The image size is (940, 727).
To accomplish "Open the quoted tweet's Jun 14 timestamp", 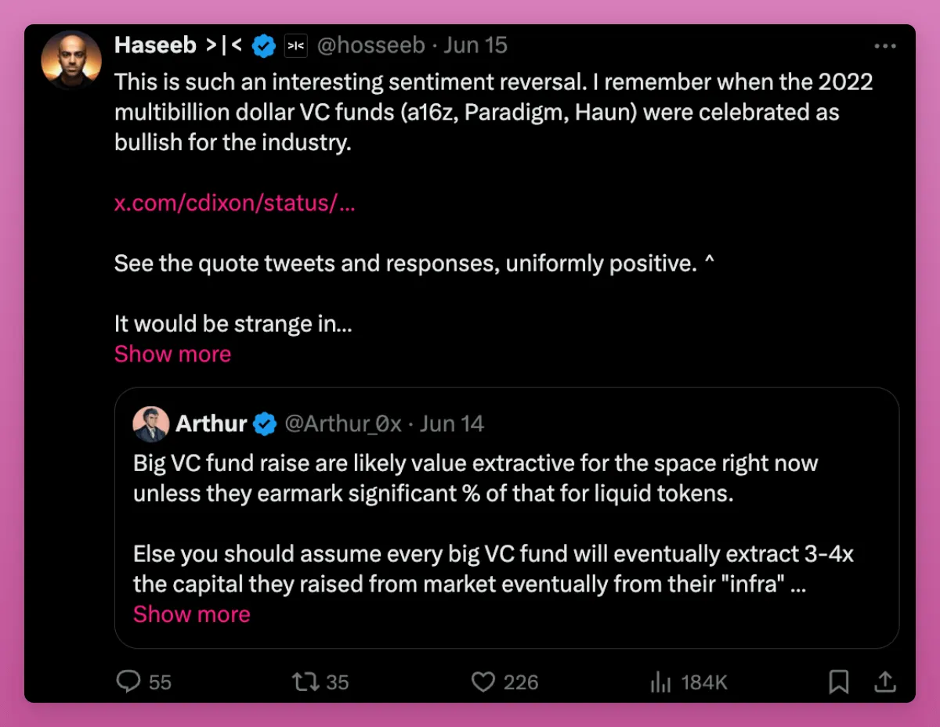I will point(452,424).
